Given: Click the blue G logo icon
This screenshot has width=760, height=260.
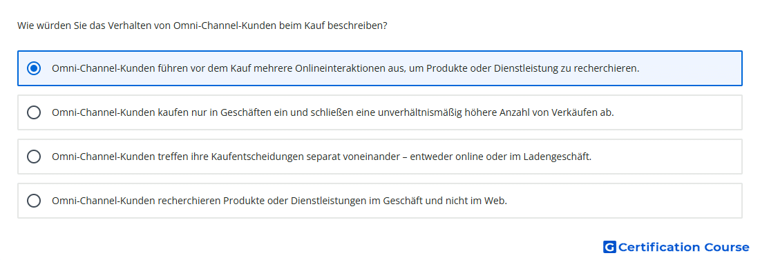Looking at the screenshot, I should tap(609, 247).
